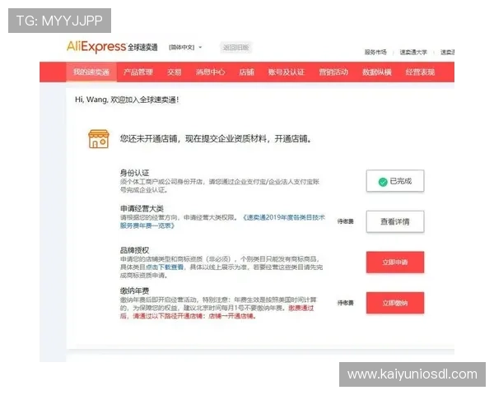494x395 pixels.
Task: Open the 店铺 menu
Action: pos(247,72)
